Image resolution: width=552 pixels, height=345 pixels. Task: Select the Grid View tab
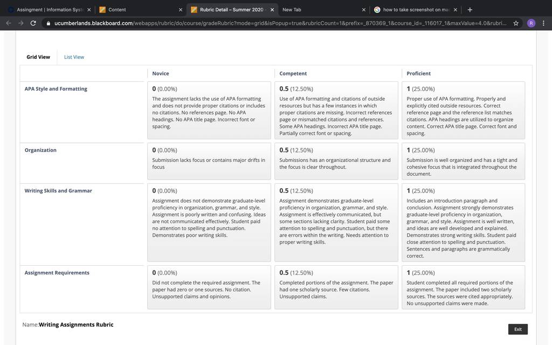point(38,57)
